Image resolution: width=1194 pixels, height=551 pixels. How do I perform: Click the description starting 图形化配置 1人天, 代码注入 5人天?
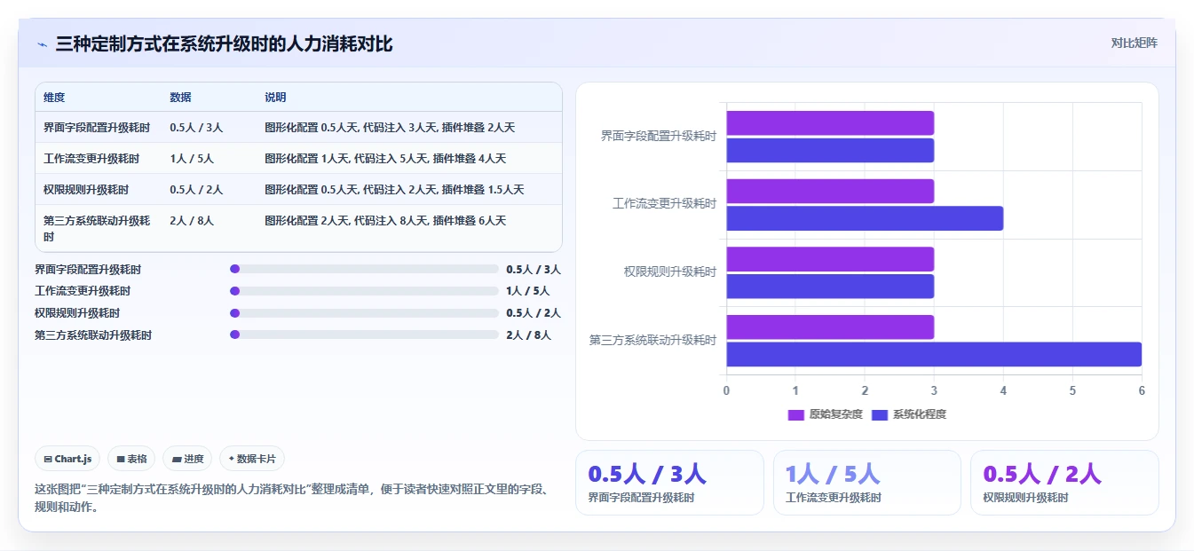coord(385,159)
